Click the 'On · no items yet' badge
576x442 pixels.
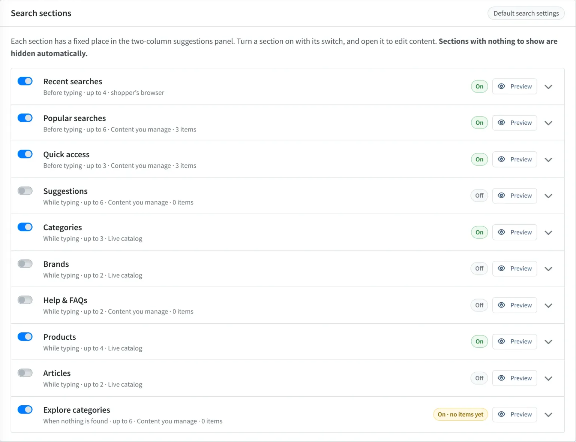click(460, 415)
